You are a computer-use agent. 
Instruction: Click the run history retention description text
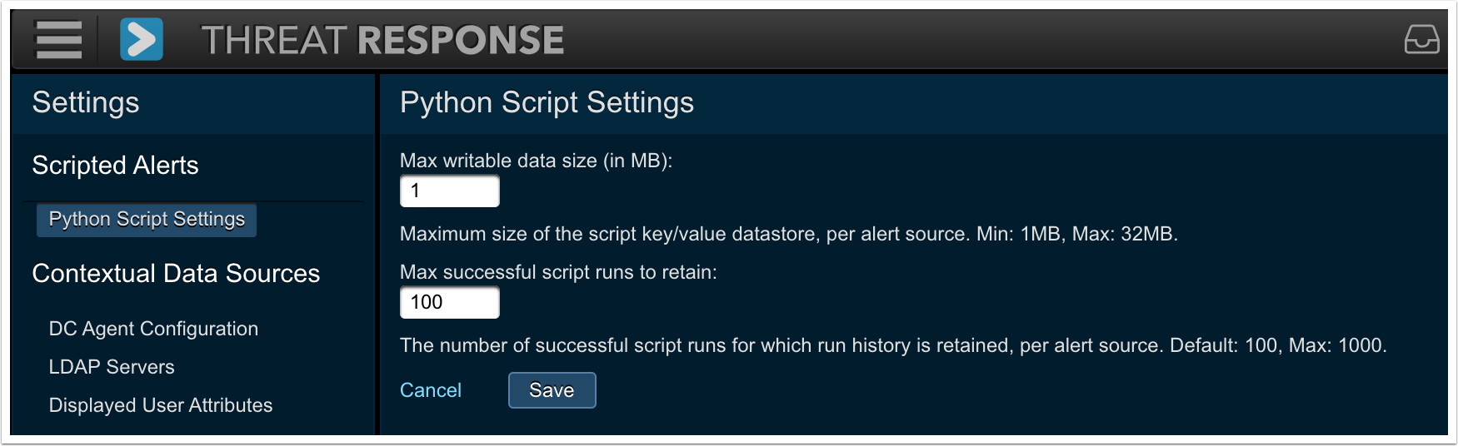(892, 345)
